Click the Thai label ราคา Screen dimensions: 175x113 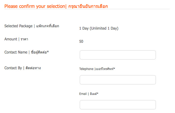pyautogui.click(x=24, y=39)
